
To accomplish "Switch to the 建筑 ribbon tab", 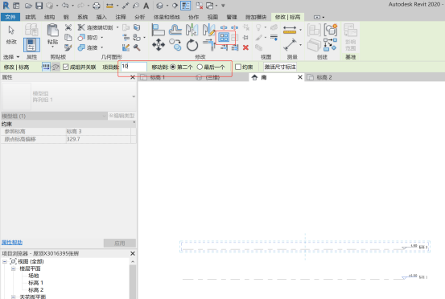I will (x=31, y=17).
